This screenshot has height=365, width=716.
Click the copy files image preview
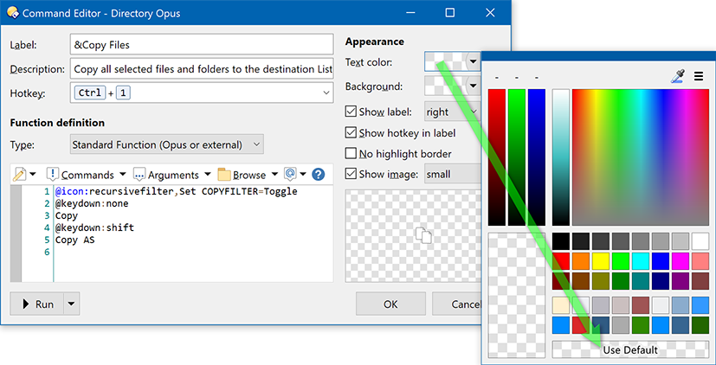pyautogui.click(x=423, y=235)
